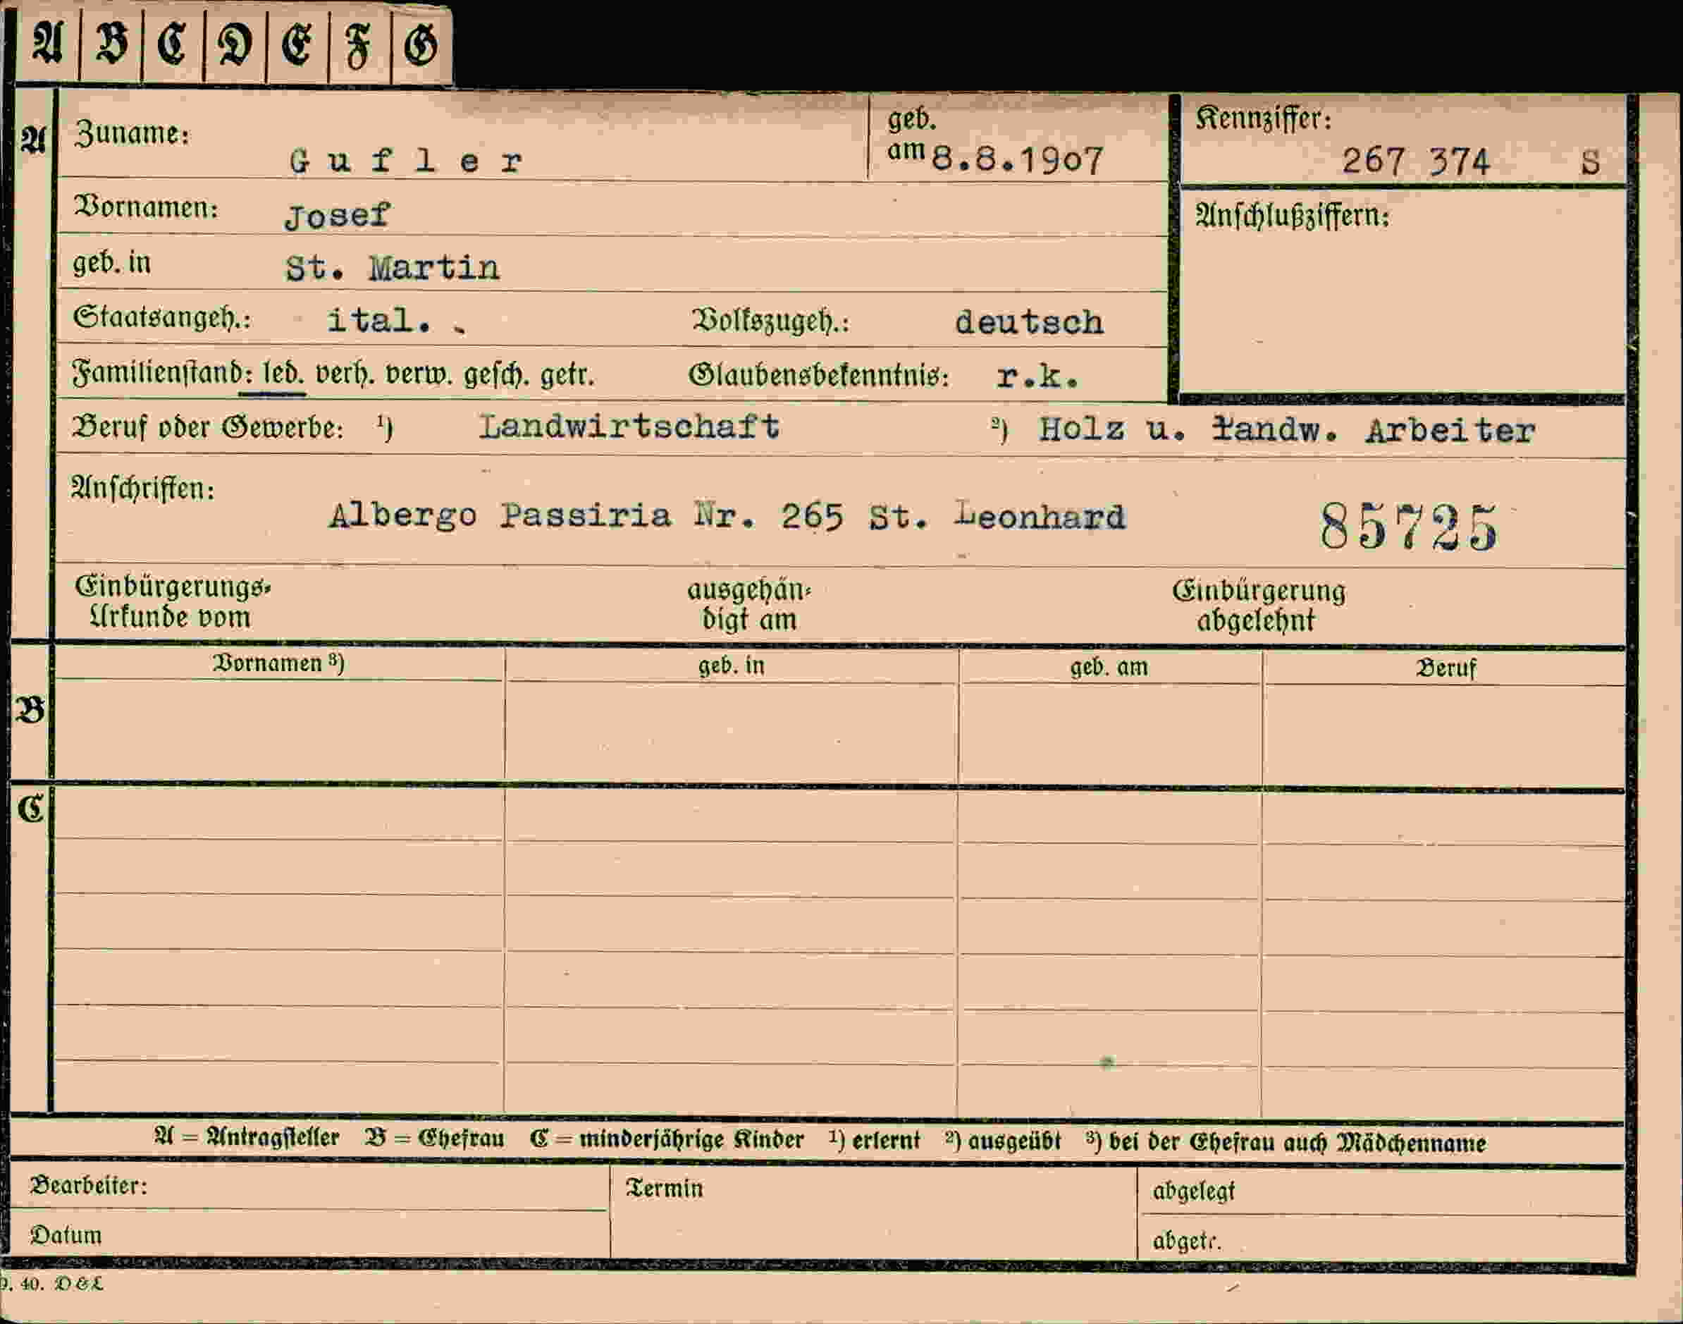
Task: Click the 'abgelegt' label
Action: coord(1193,1191)
